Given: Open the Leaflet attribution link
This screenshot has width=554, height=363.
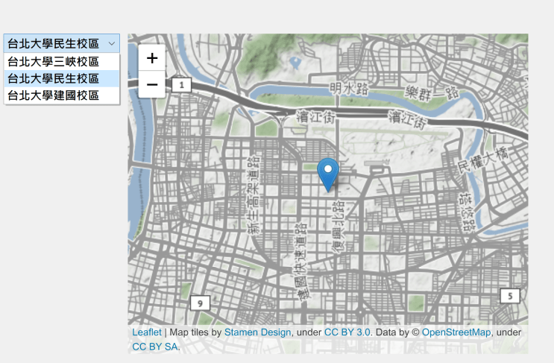Looking at the screenshot, I should [146, 332].
